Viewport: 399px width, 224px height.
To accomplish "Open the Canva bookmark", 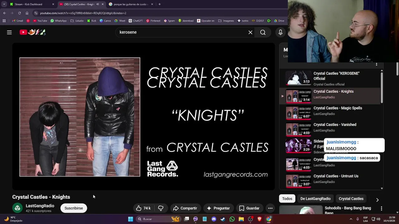I will (x=105, y=21).
